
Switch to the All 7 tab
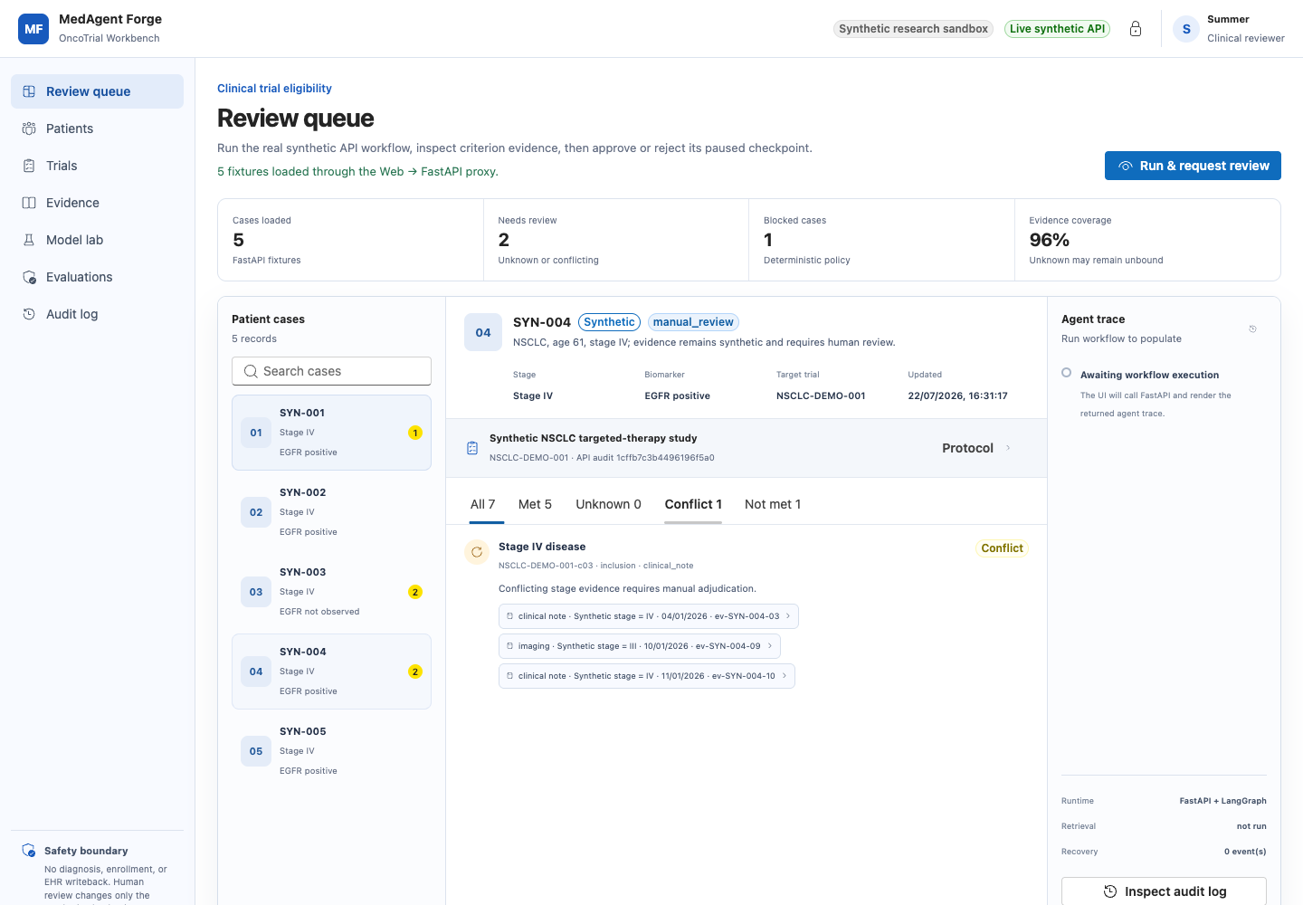click(482, 504)
